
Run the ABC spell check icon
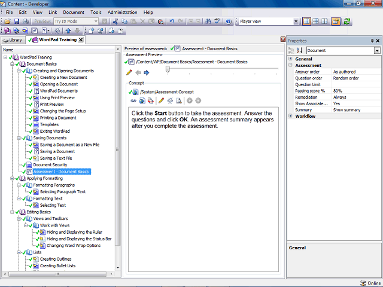click(217, 22)
